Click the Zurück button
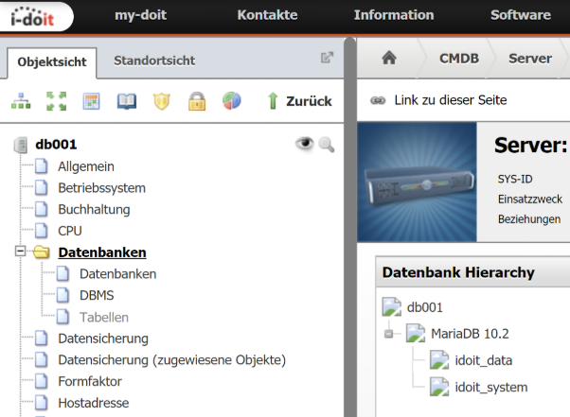Viewport: 570px width, 417px height. [x=298, y=100]
